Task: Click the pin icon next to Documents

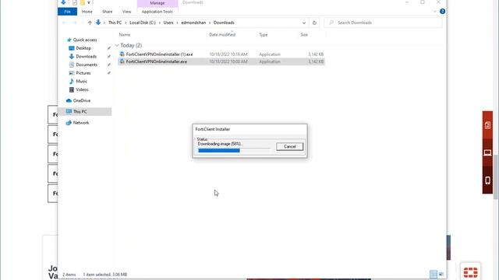Action: pyautogui.click(x=109, y=65)
